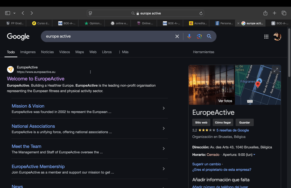Open the page reader menu icon in address bar
291x188 pixels.
point(90,13)
